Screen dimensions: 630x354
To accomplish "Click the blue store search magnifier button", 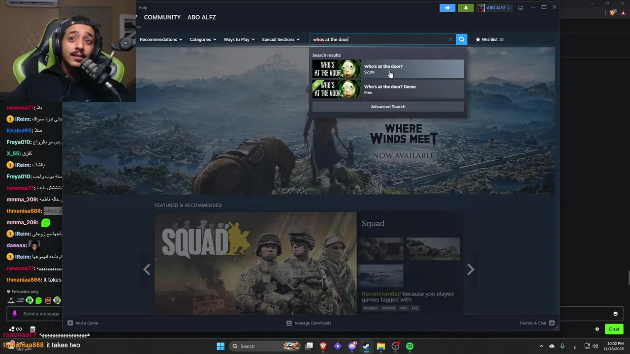I will 462,39.
